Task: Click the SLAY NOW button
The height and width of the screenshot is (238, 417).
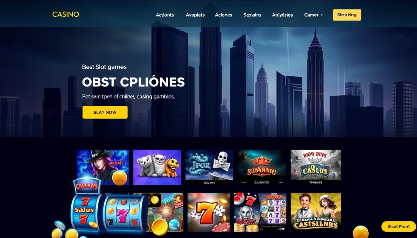Action: click(105, 112)
